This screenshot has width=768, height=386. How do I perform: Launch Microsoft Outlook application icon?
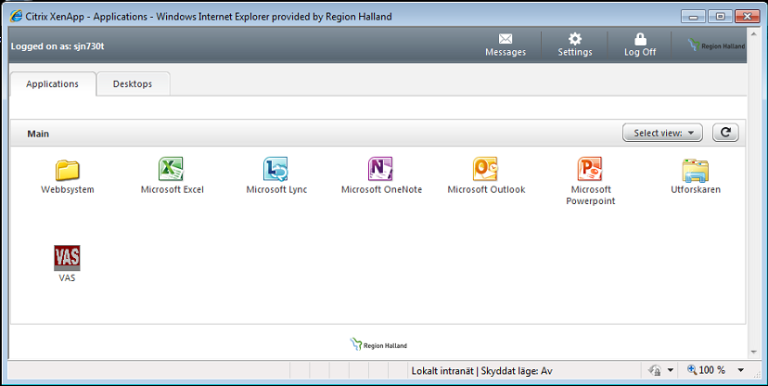485,169
